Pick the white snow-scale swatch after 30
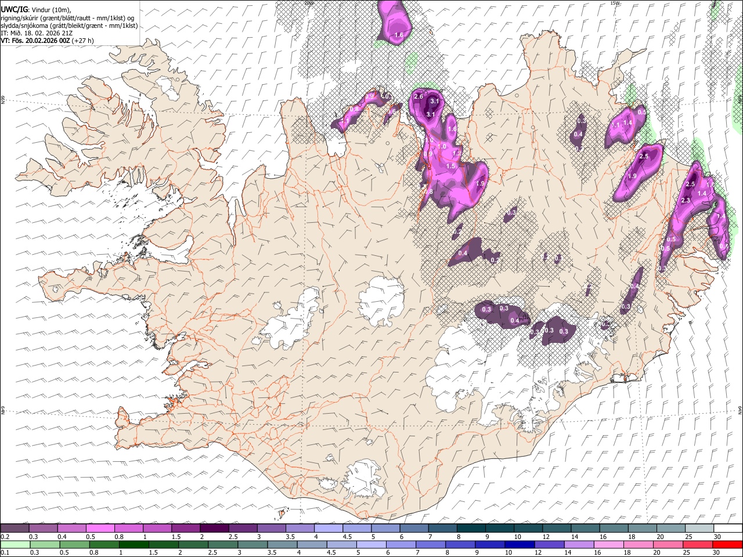 728,529
